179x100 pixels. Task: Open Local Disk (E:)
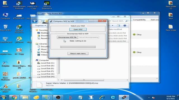point(48,69)
